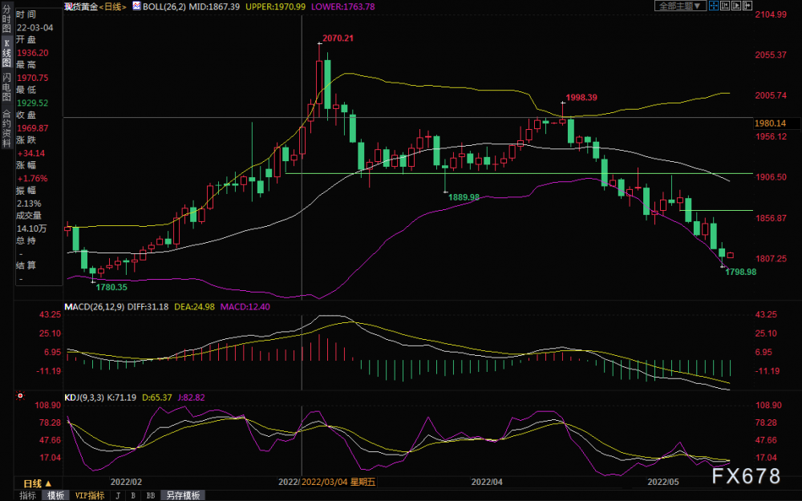This screenshot has width=802, height=501.
Task: Toggle the blue crosshair cursor icon
Action: click(714, 6)
